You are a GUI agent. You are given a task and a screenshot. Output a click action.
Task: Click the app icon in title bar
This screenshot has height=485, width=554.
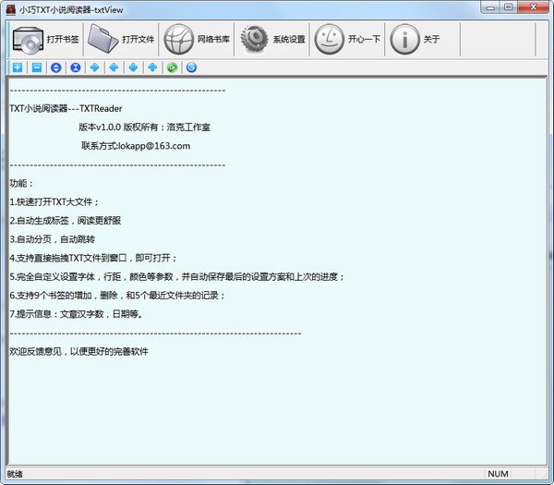click(9, 7)
